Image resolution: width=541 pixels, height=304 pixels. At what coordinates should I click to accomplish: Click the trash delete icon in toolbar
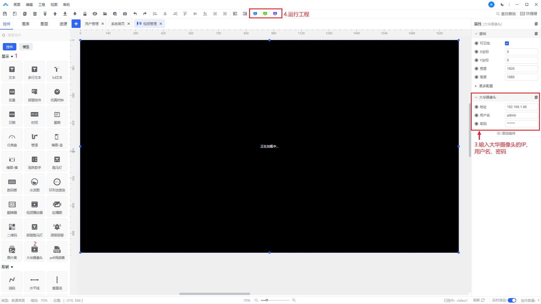[35, 14]
